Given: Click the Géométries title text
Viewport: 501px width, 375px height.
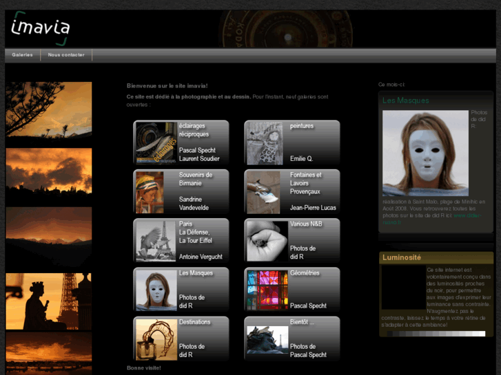Looking at the screenshot, I should pos(305,273).
